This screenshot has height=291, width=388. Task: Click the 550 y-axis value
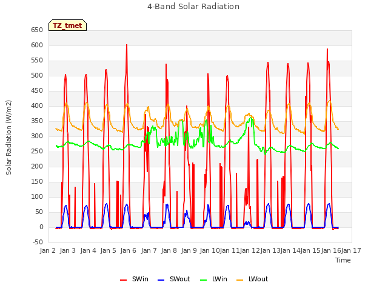coord(37,61)
